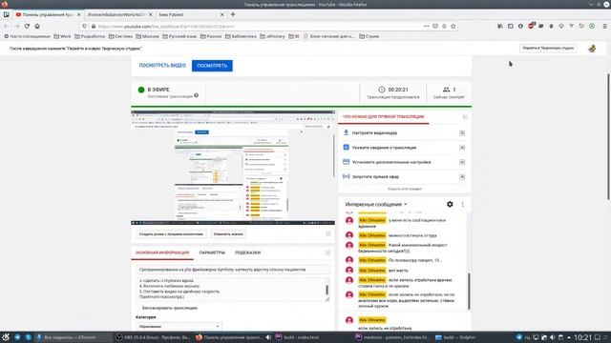The width and height of the screenshot is (611, 343).
Task: Reload the current page
Action: tap(27, 26)
